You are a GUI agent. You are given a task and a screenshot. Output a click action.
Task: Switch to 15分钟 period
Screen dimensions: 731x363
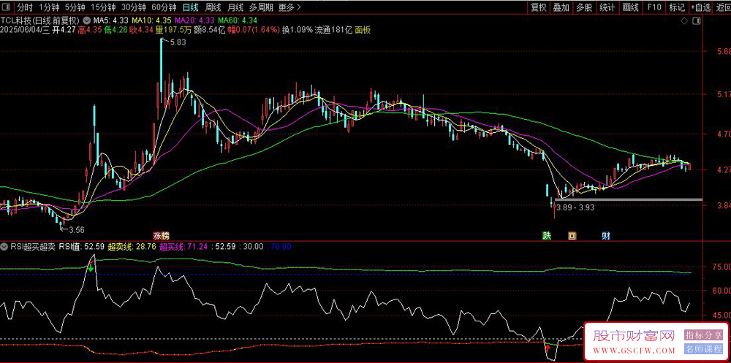tap(103, 7)
